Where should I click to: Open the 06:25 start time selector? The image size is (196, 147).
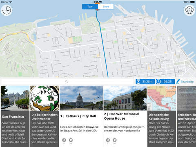pos(165,82)
